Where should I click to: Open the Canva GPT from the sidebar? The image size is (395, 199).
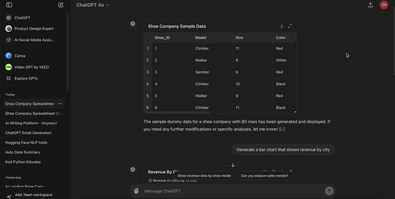pos(20,56)
